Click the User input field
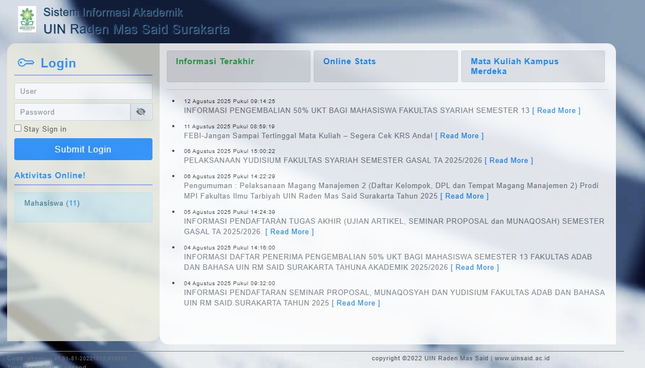The height and width of the screenshot is (368, 645). click(83, 91)
